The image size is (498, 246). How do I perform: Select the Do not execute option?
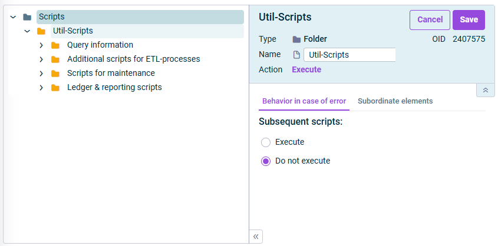(266, 161)
